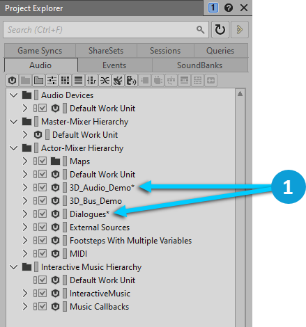Click the Sound Voice toolbar icon
Image resolution: width=306 pixels, height=327 pixels.
pos(131,81)
